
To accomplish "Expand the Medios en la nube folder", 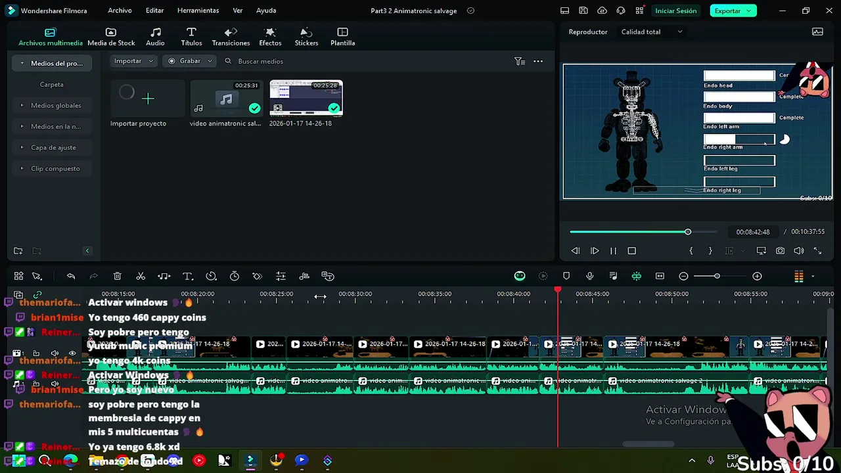I will point(22,126).
